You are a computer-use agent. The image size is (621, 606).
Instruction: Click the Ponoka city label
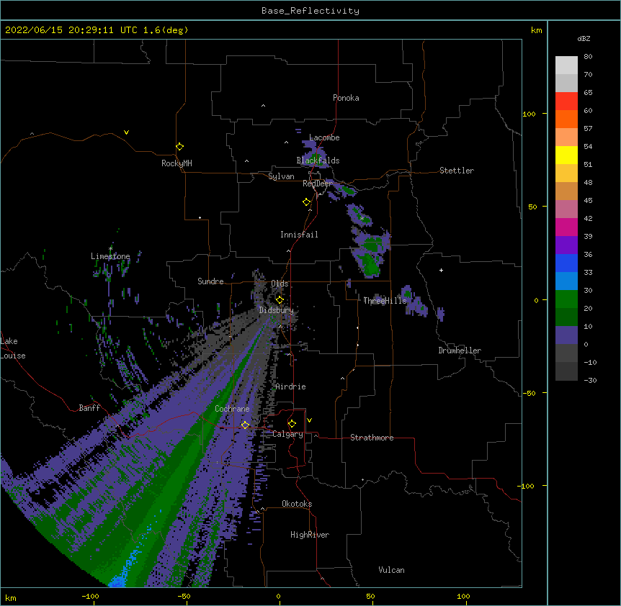(346, 98)
